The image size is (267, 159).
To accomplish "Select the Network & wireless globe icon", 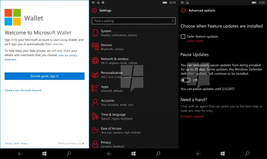I will [x=95, y=61].
